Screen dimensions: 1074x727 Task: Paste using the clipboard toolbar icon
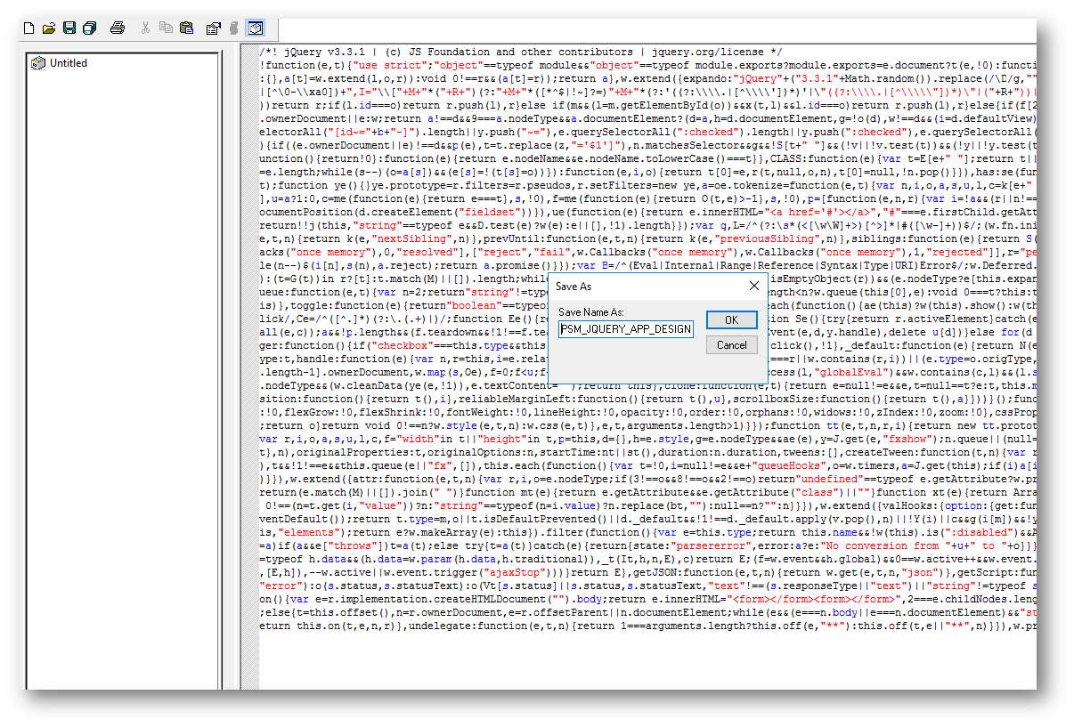pyautogui.click(x=186, y=28)
